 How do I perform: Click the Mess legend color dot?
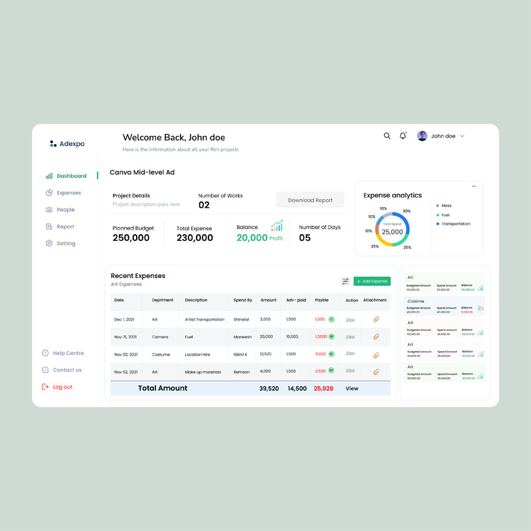click(437, 206)
